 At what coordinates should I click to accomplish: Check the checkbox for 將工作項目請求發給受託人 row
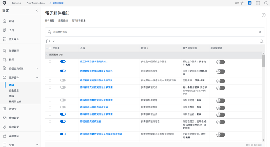(50, 61)
